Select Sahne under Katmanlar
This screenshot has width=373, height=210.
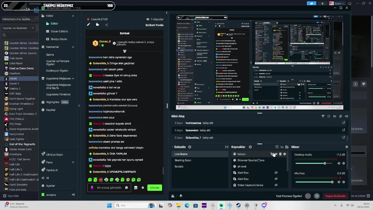pos(50,55)
